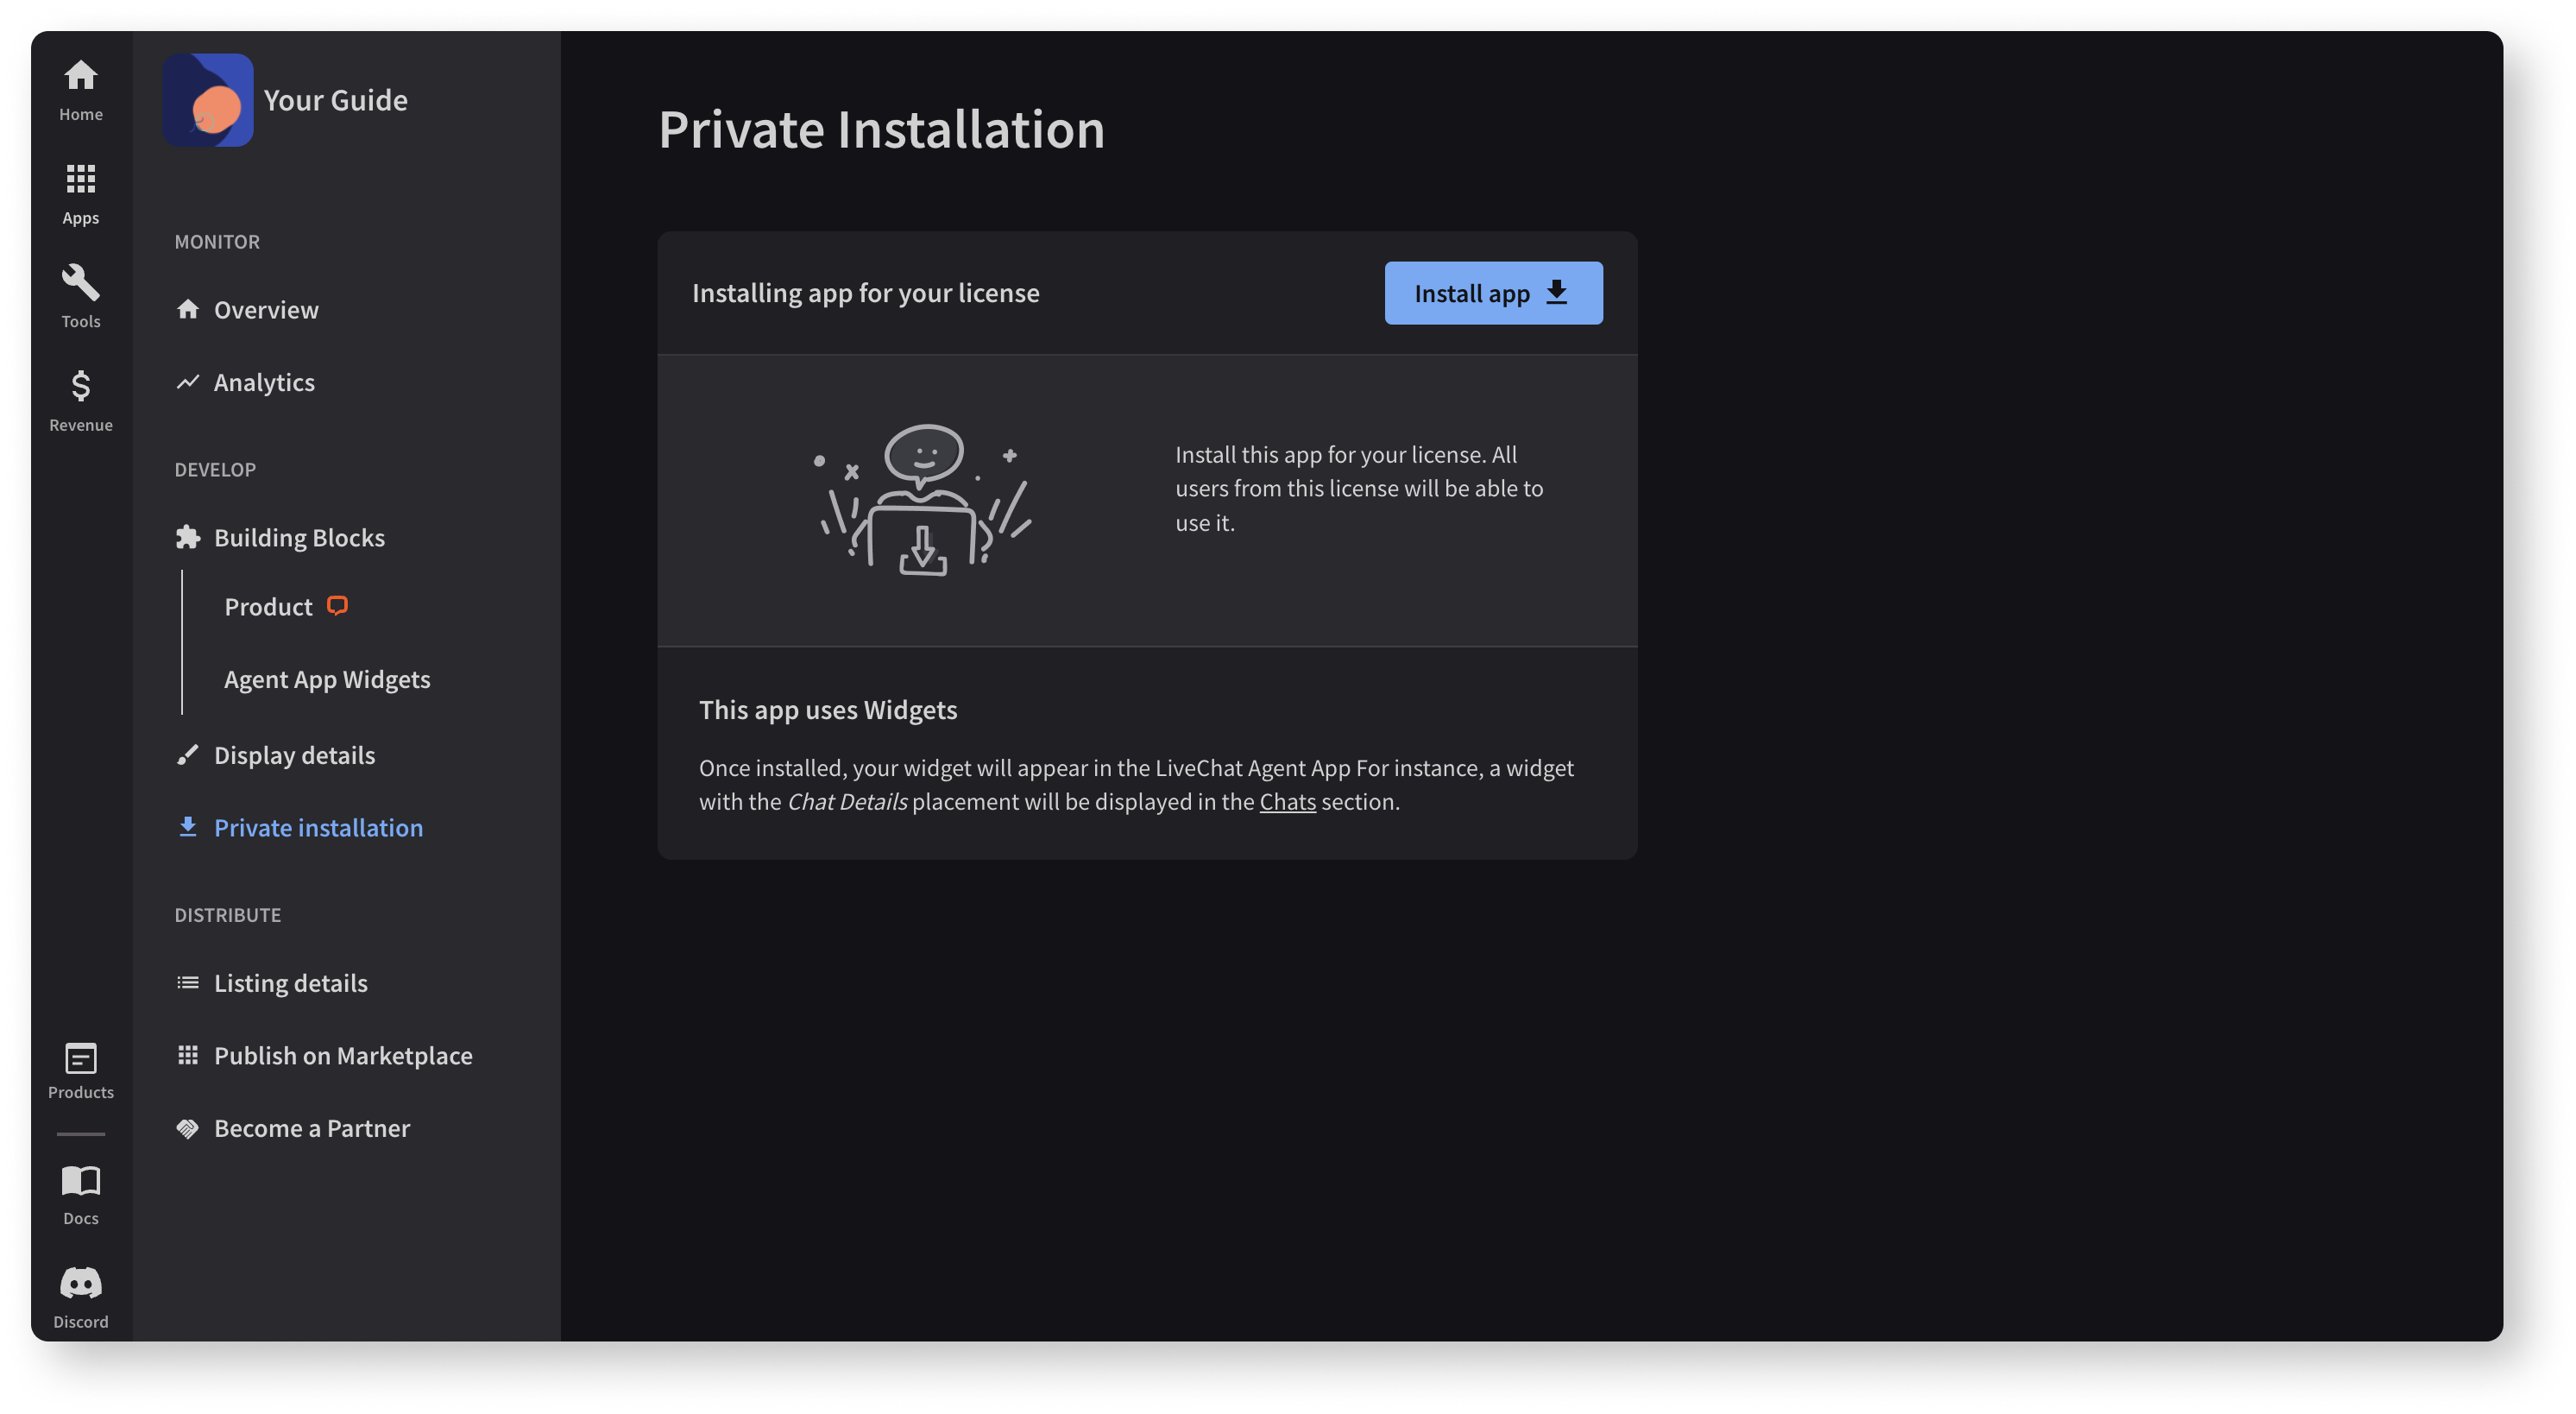Open Display details settings
This screenshot has height=1414, width=2576.
point(294,754)
